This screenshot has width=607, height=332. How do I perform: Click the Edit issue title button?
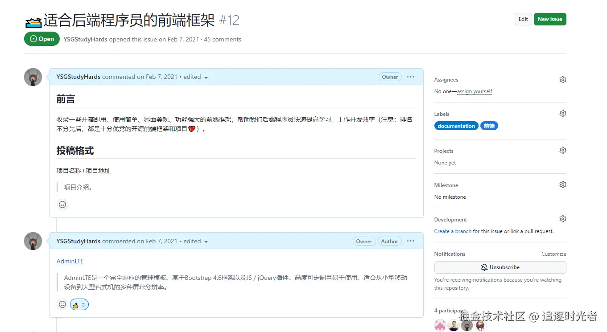point(523,19)
